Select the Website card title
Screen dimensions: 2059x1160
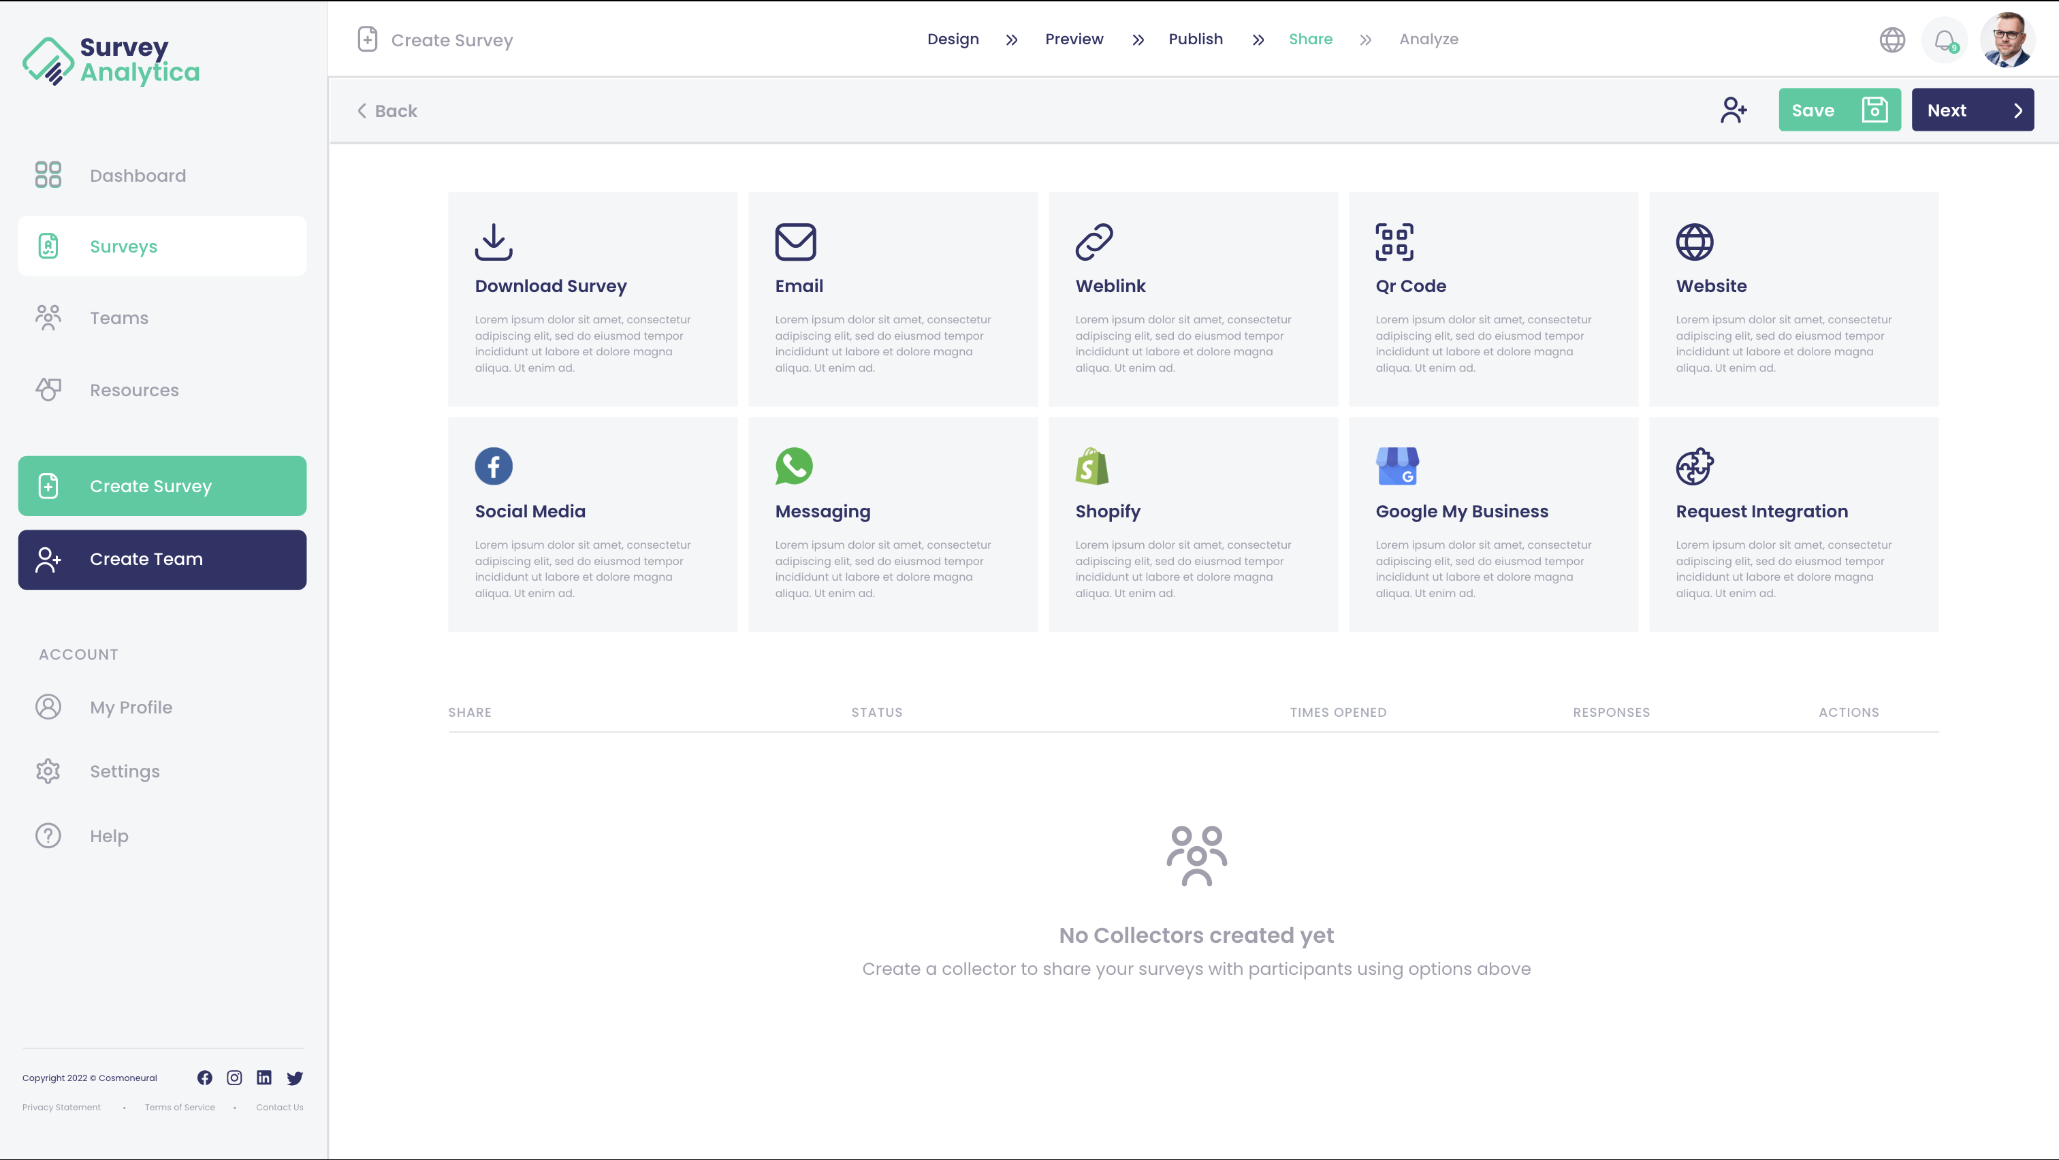pyautogui.click(x=1710, y=286)
